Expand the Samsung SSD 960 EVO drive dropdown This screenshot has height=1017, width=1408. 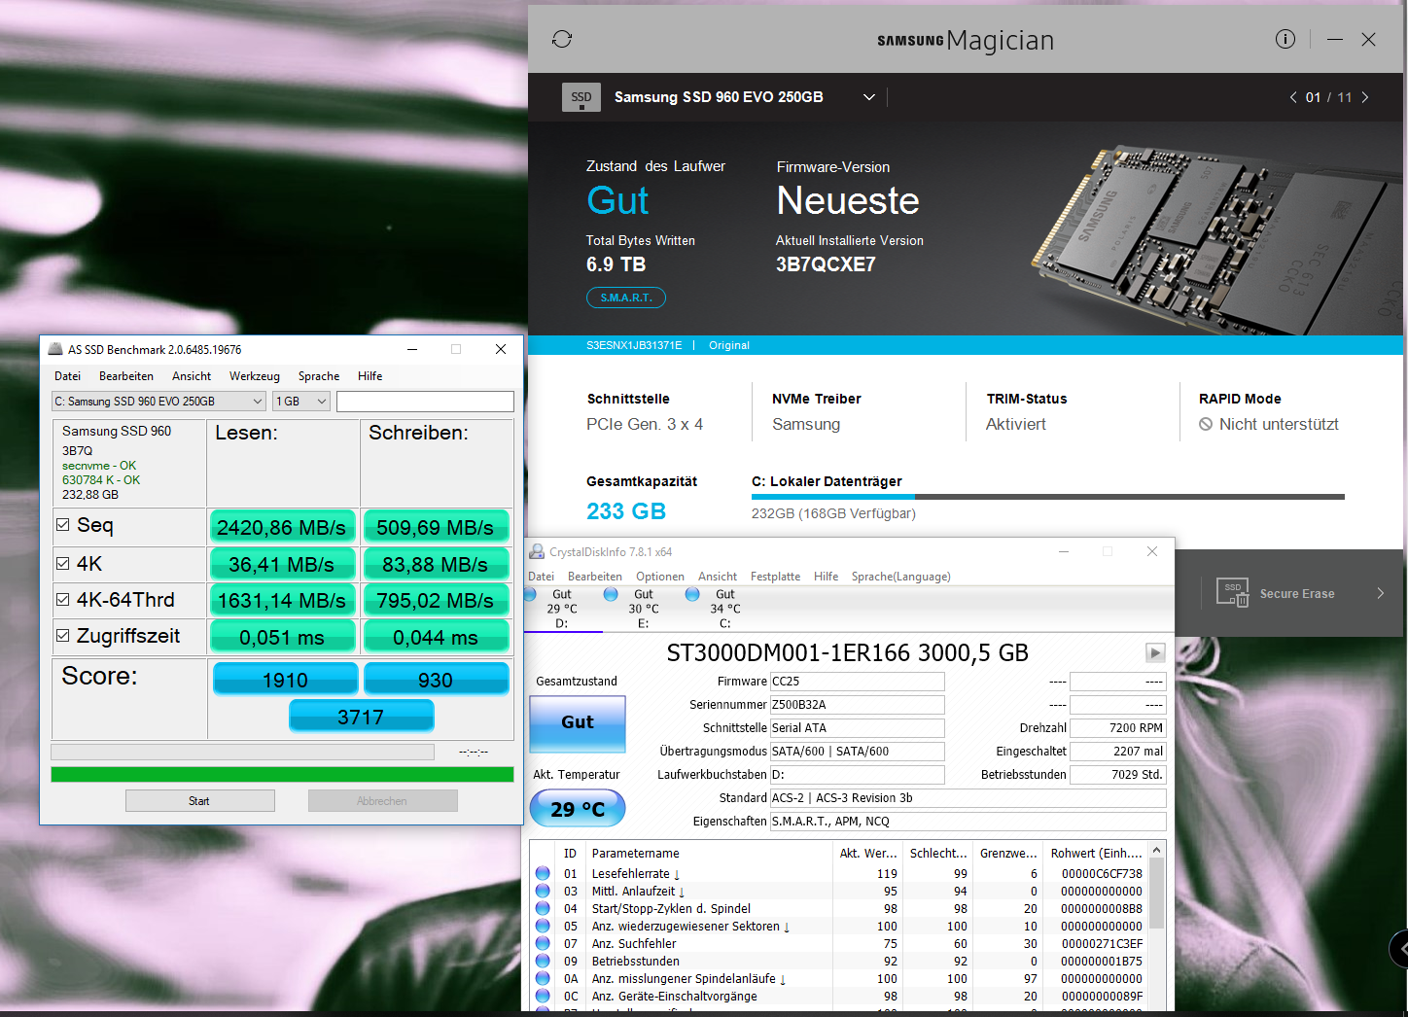869,97
